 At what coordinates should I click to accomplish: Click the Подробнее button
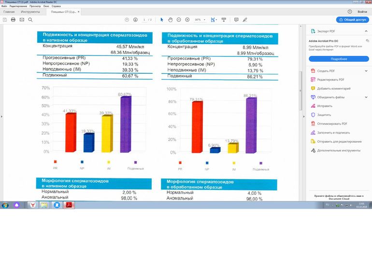pos(338,58)
